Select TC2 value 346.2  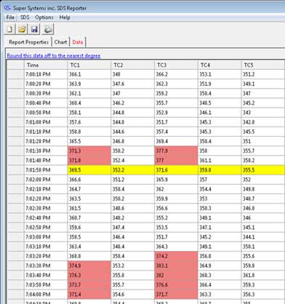pyautogui.click(x=132, y=103)
